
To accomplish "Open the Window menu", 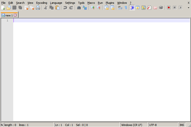I will pyautogui.click(x=122, y=3).
